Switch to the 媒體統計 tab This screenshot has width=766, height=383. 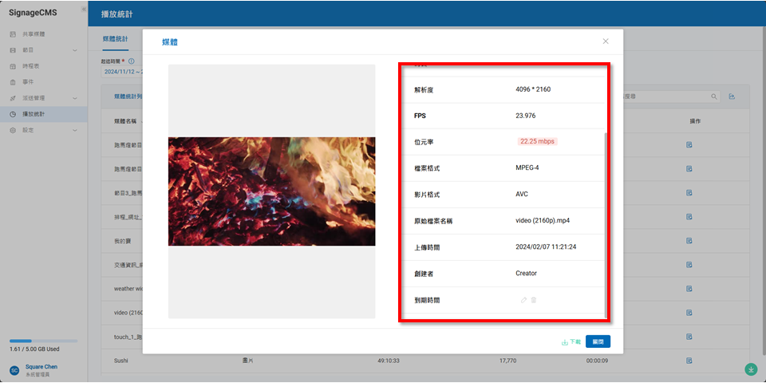tap(115, 39)
